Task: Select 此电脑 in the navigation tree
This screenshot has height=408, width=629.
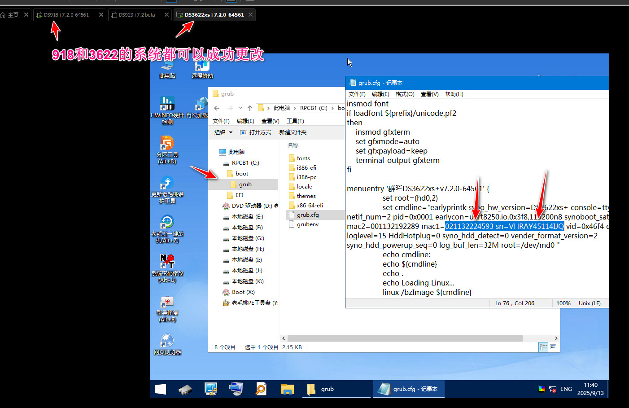Action: [232, 152]
